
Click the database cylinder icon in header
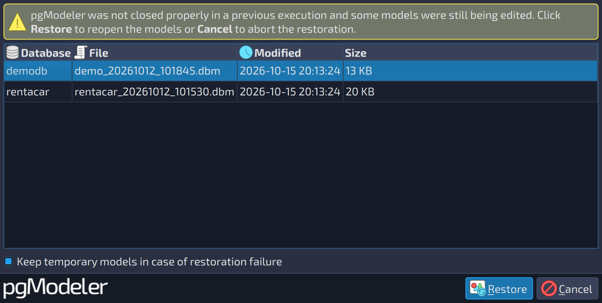point(13,52)
